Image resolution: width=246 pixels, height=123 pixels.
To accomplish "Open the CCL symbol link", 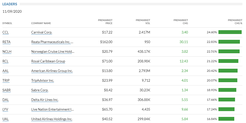I will pos(5,32).
